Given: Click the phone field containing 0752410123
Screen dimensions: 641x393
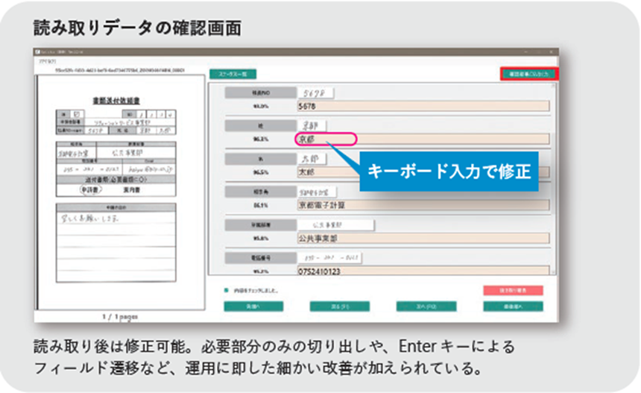Looking at the screenshot, I should click(x=423, y=271).
